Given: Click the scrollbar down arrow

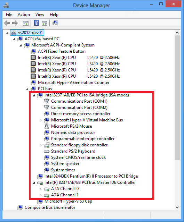Looking at the screenshot, I should [x=177, y=207].
